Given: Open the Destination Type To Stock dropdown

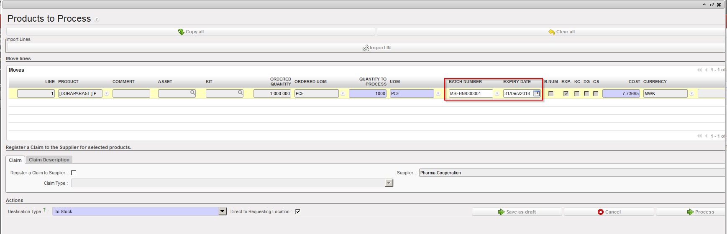Looking at the screenshot, I should tap(223, 211).
